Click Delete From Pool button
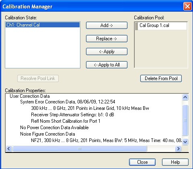Image resolution: width=193 pixels, height=169 pixels. click(161, 78)
